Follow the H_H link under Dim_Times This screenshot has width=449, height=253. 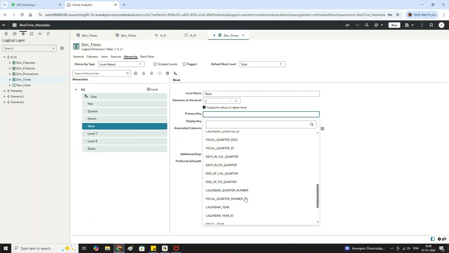point(119,49)
